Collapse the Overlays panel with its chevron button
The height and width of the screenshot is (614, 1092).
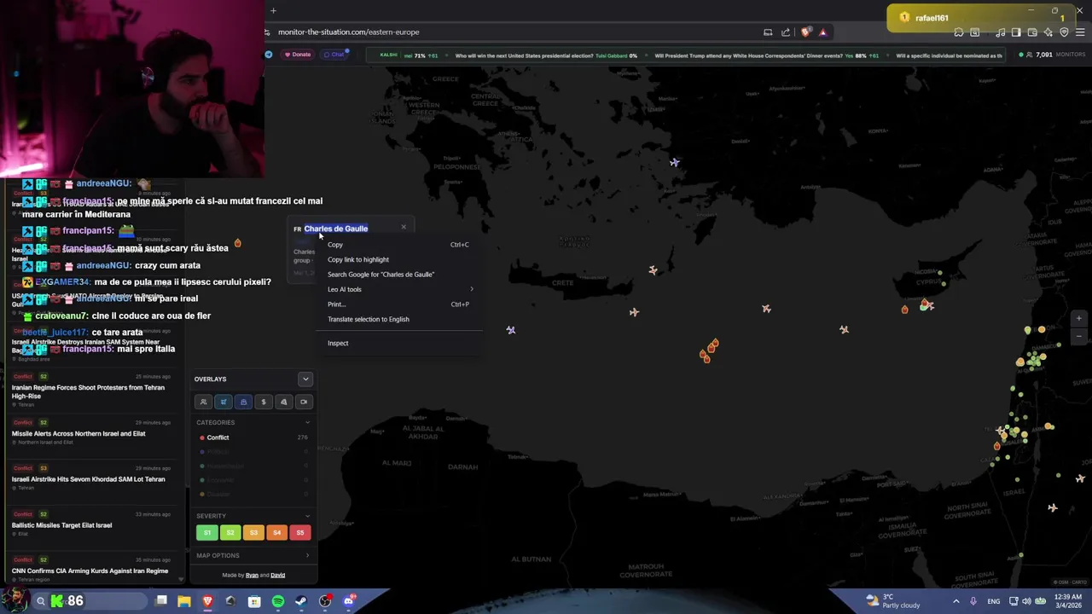click(x=305, y=379)
